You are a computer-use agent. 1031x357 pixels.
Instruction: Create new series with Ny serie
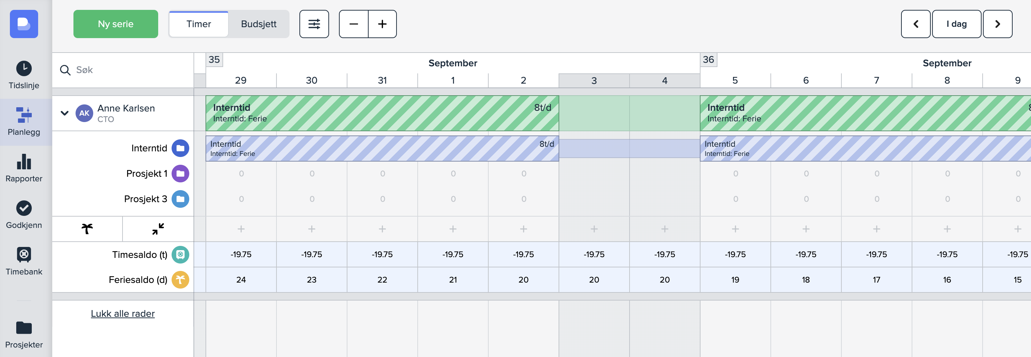(x=116, y=24)
